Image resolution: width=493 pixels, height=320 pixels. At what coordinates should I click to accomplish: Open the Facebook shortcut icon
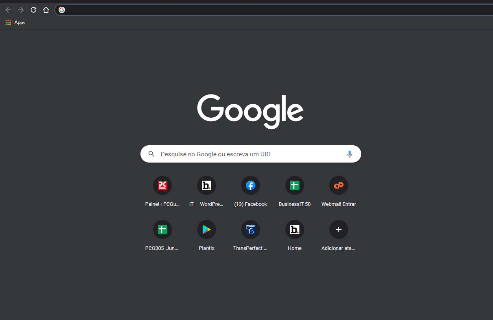pos(251,185)
